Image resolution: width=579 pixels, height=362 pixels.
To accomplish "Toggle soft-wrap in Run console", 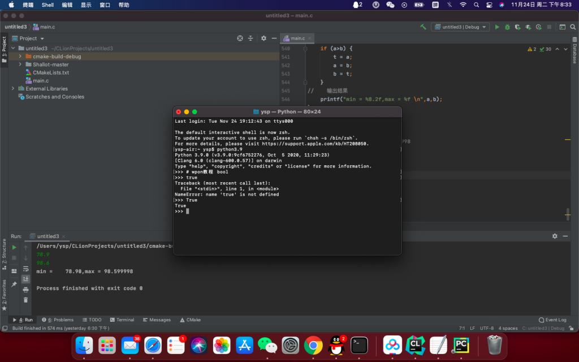I will (x=25, y=269).
